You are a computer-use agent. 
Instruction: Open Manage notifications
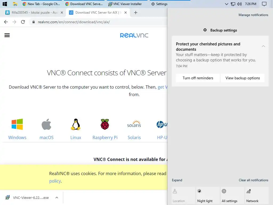pyautogui.click(x=253, y=15)
